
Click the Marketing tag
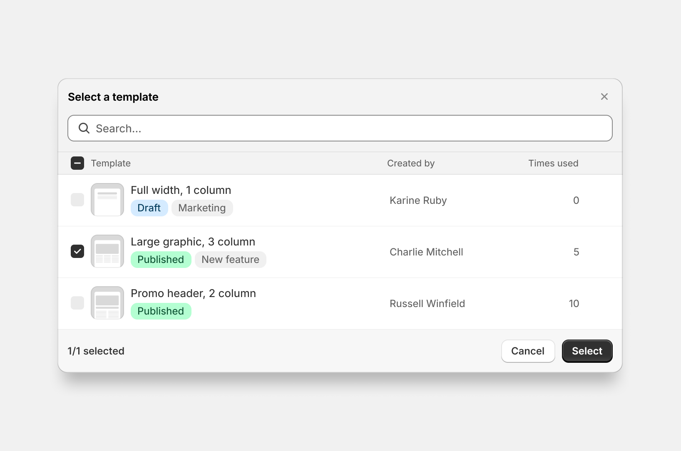pyautogui.click(x=202, y=208)
